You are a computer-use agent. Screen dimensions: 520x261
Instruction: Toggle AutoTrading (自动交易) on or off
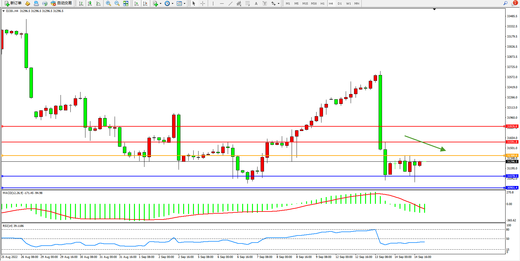click(x=61, y=3)
